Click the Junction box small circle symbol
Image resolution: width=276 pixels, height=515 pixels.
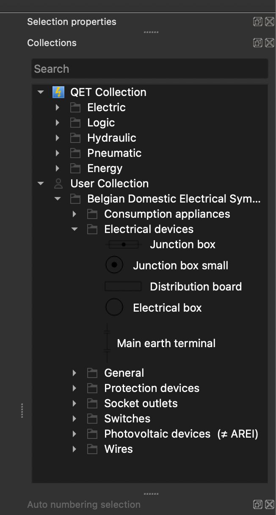point(114,265)
